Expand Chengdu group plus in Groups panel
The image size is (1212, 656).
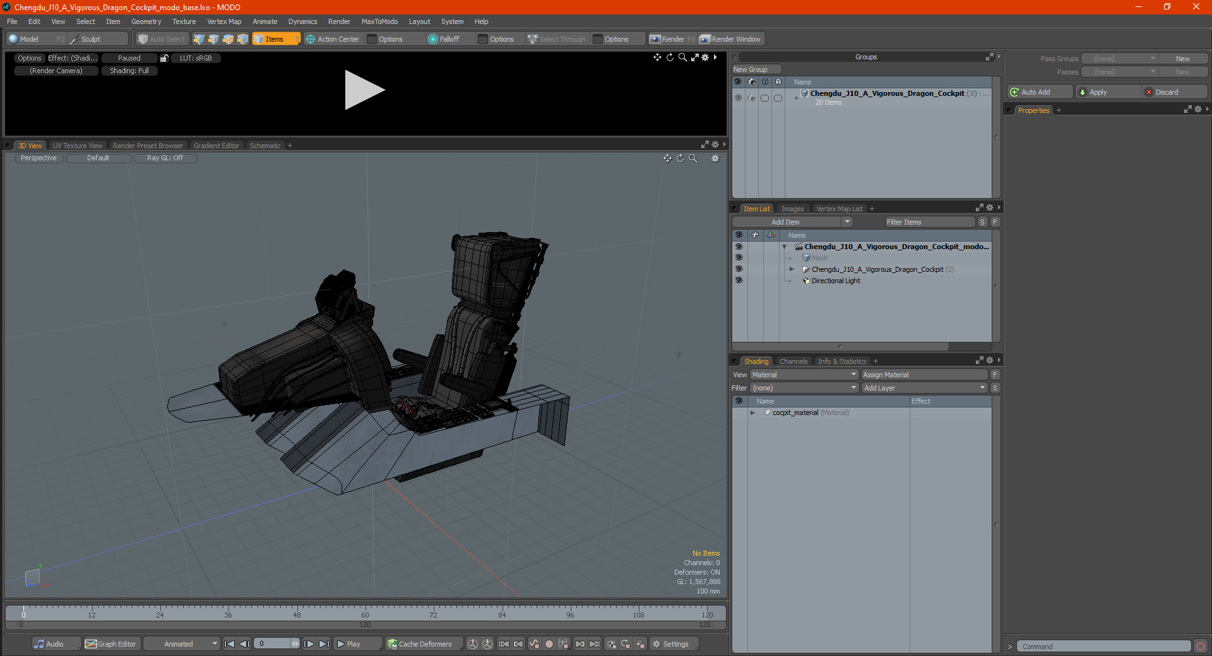(796, 98)
